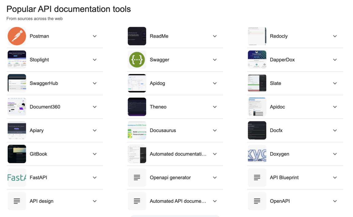Click the API design text-lines icon

point(17,201)
